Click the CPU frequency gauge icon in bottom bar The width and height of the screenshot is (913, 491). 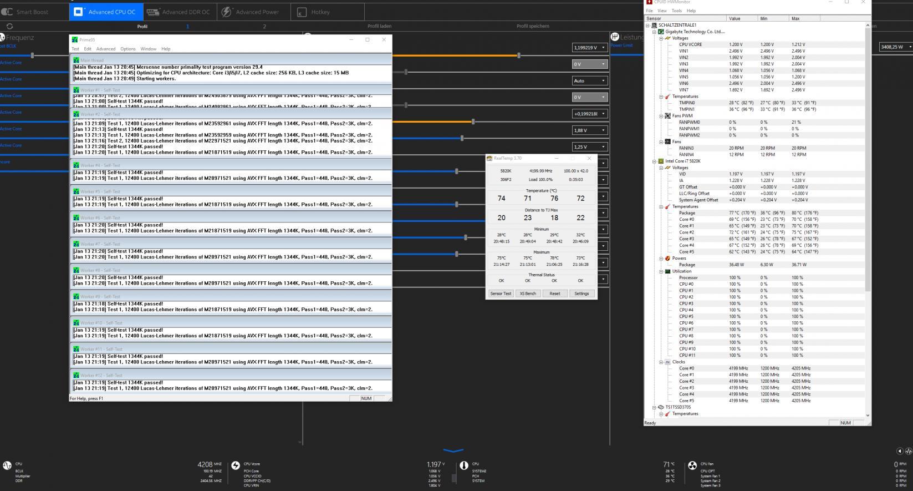7,465
